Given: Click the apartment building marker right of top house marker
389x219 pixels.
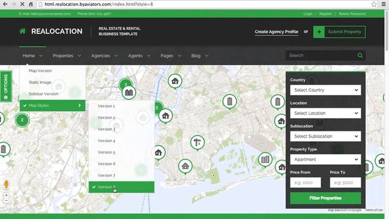Looking at the screenshot, I should click(230, 102).
